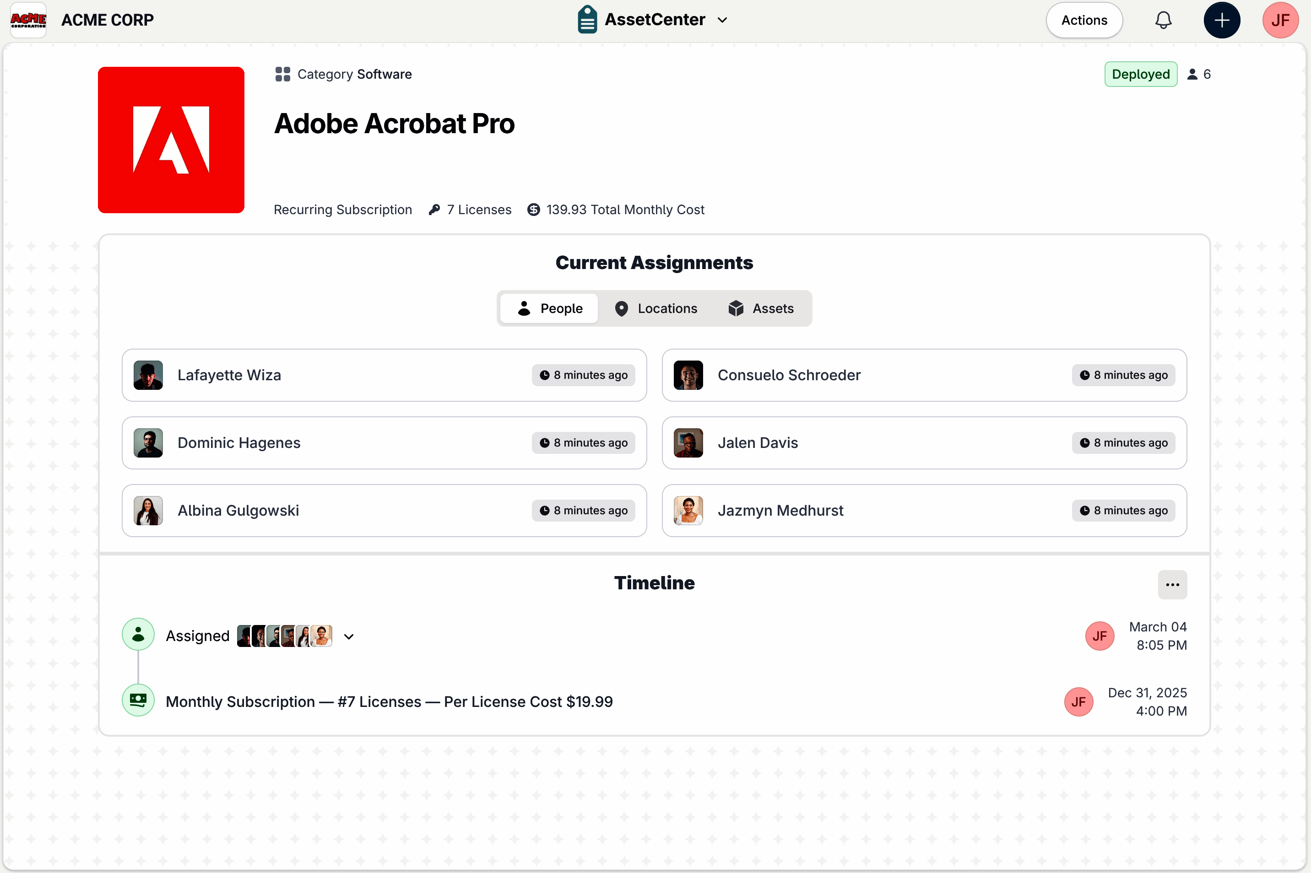Click Lafayette Wiza's avatar photo

(148, 375)
